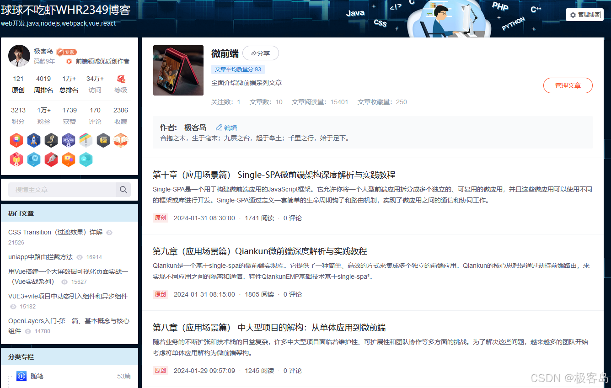The image size is (611, 388).
Task: Click the pink hand-holding-pen badge
Action: coord(16,159)
